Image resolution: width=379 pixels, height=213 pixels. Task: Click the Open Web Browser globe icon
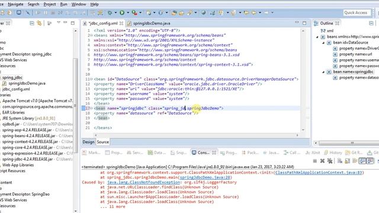204,12
